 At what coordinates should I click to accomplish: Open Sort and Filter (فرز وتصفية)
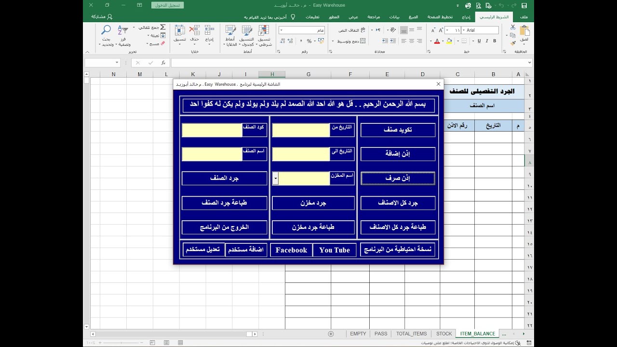(123, 36)
